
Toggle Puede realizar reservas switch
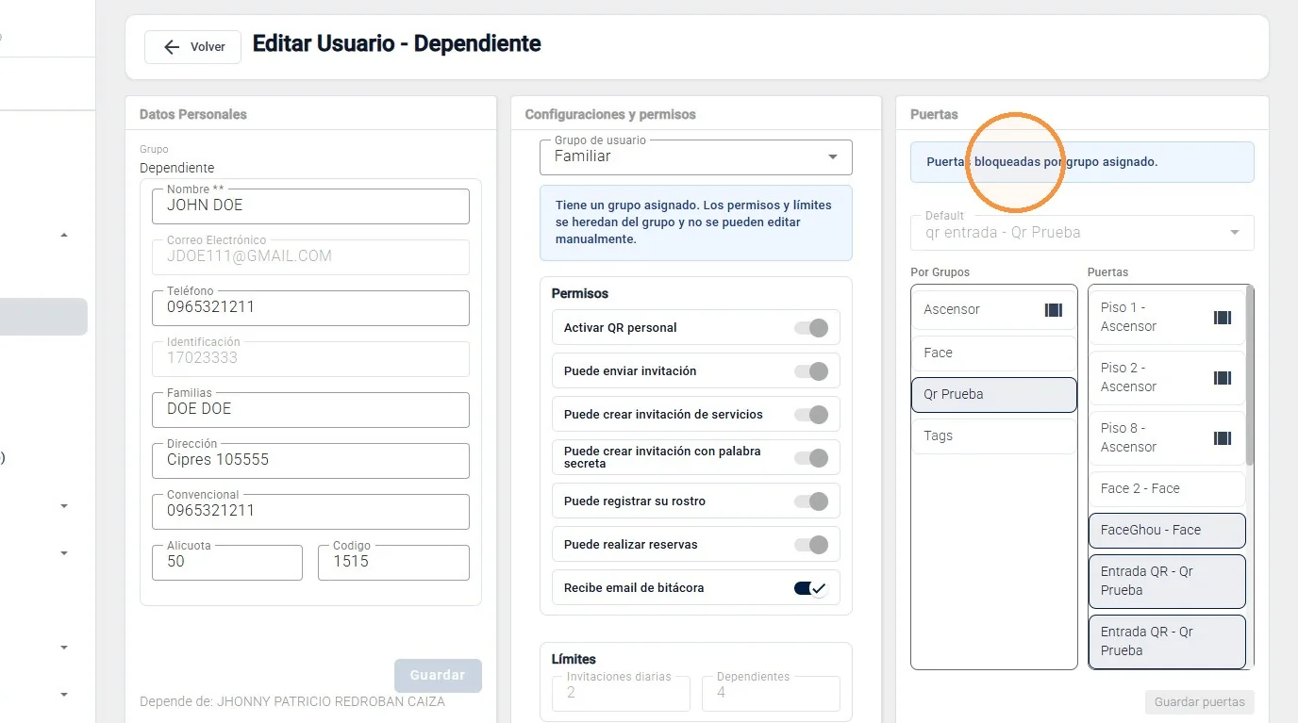811,545
